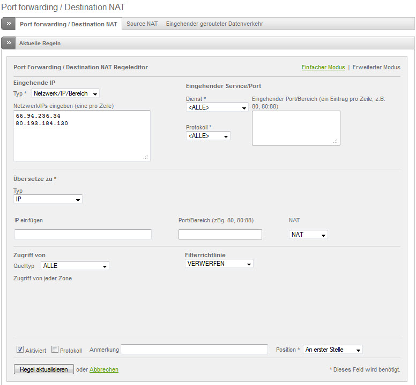The width and height of the screenshot is (416, 385).
Task: Collapse the Aktuelle Regeln section arrow icon
Action: pos(9,43)
